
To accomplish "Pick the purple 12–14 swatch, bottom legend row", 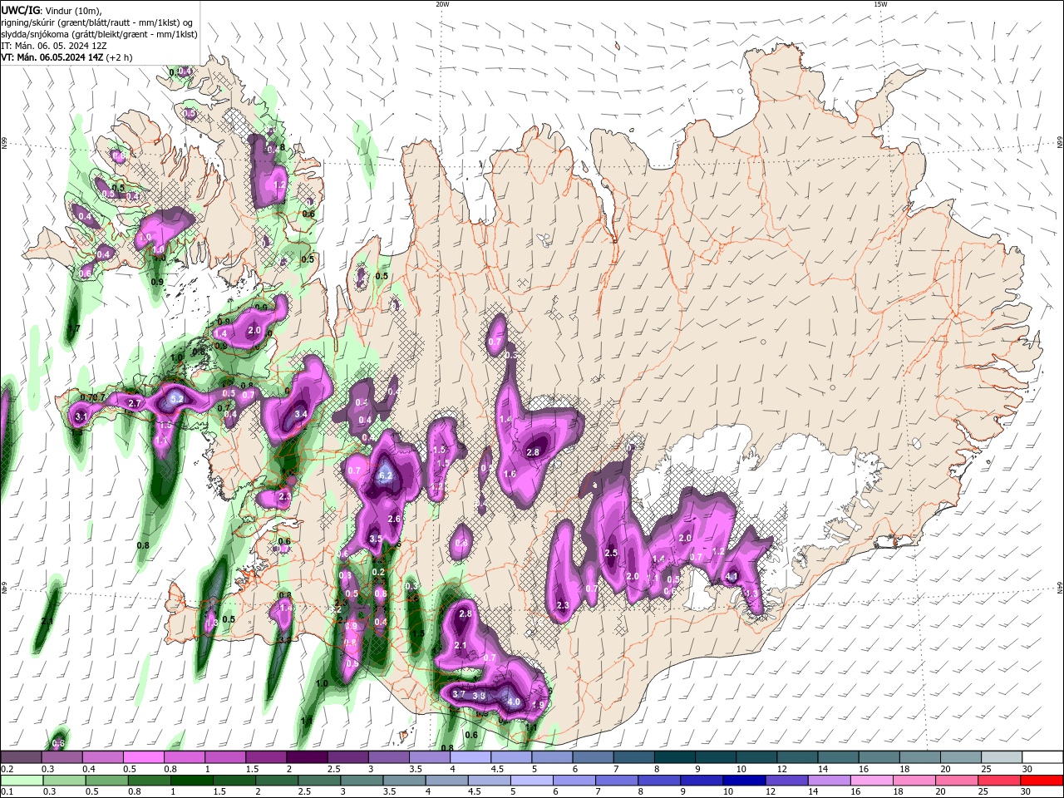I will (x=786, y=781).
